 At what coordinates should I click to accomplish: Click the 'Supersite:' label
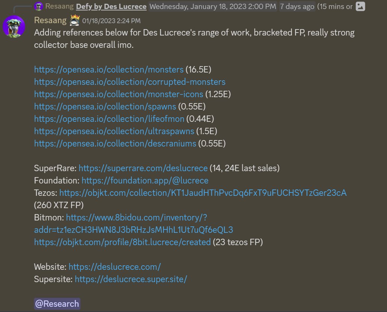[x=53, y=279]
